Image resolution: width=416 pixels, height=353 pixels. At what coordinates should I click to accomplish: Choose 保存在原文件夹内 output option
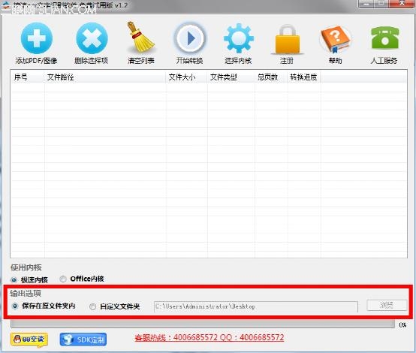tap(15, 306)
